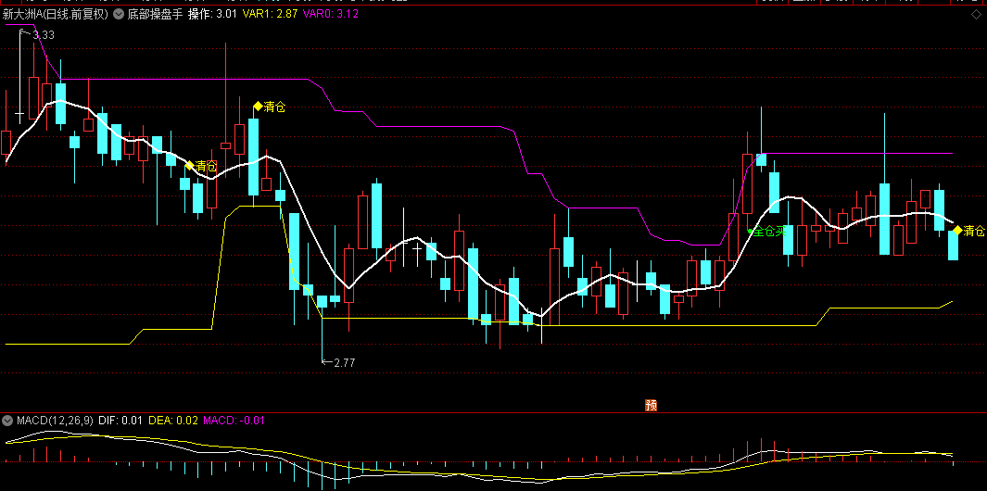Click the 底部操盘手 indicator name
987x491 pixels.
(156, 14)
